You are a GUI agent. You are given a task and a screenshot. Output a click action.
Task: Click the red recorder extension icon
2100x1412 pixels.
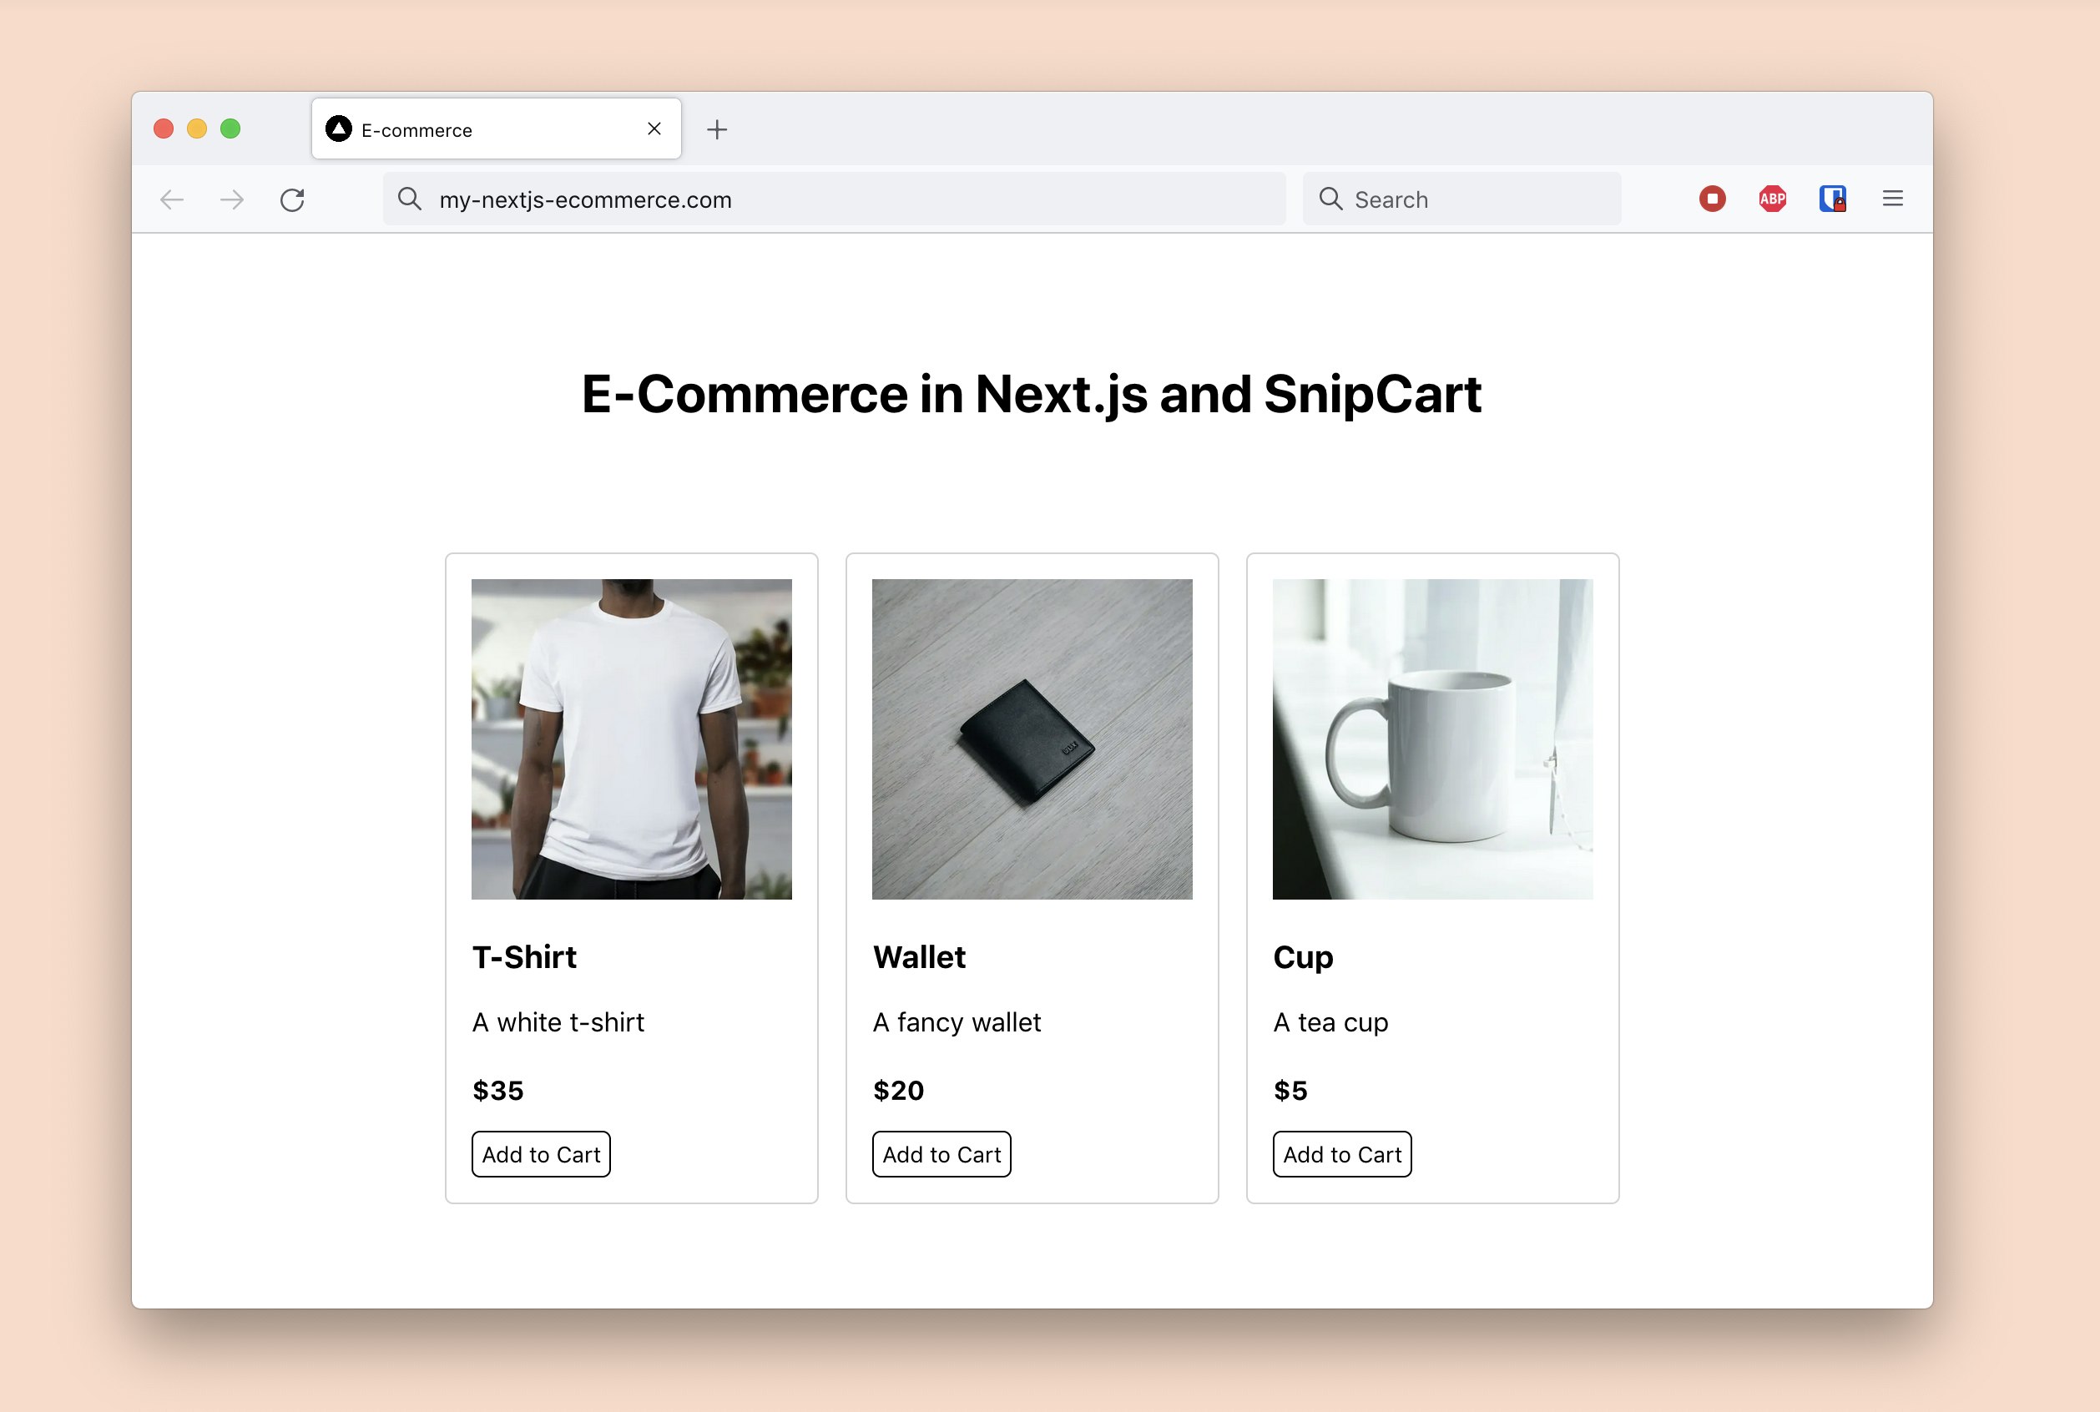coord(1712,198)
